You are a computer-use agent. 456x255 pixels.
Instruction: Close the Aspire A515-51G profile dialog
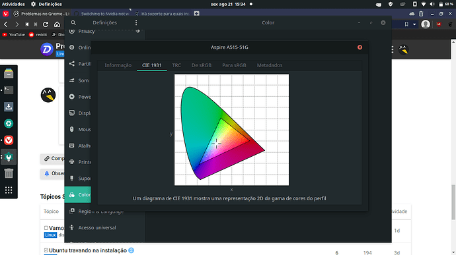click(360, 47)
